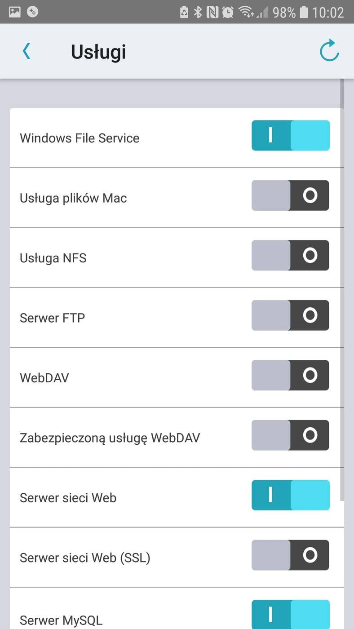Tap the NFC icon in status bar
The width and height of the screenshot is (354, 629).
click(x=212, y=12)
